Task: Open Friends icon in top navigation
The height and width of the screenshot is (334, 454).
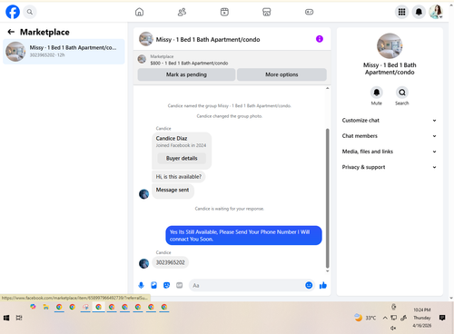Action: tap(182, 12)
